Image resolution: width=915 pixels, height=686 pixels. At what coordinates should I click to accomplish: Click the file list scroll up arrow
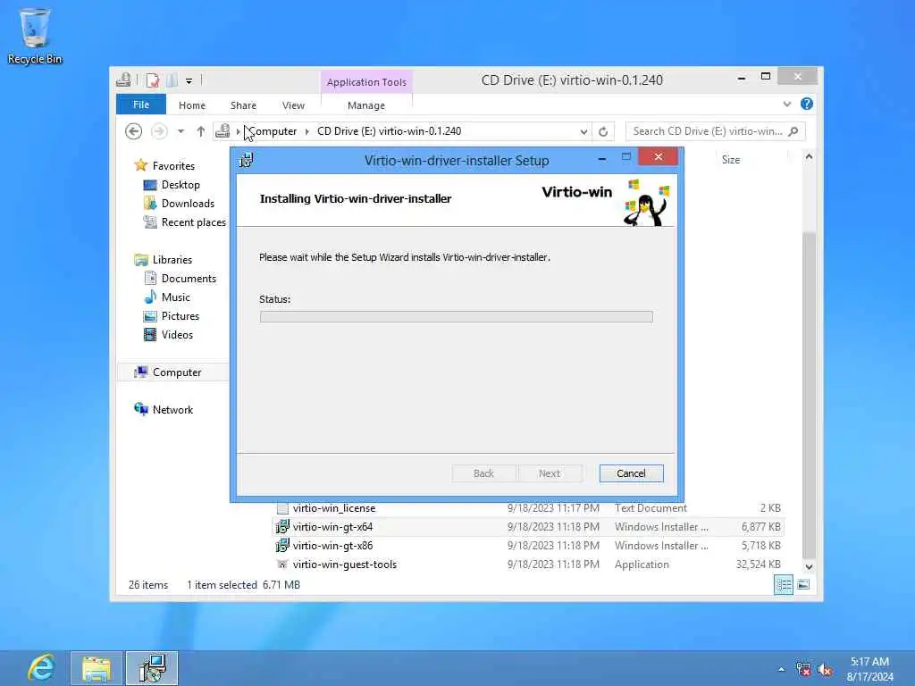click(809, 156)
